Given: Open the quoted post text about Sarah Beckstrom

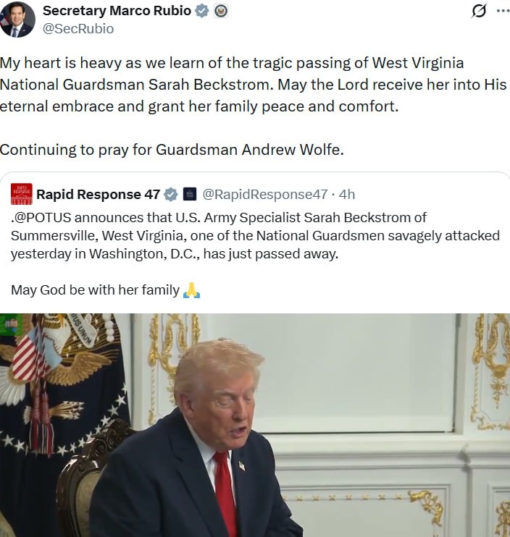Looking at the screenshot, I should 255,236.
